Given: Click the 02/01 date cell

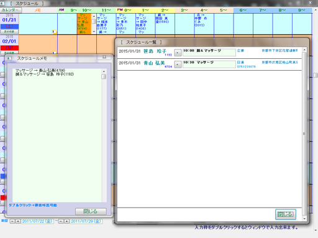Looking at the screenshot, I should (9, 41).
